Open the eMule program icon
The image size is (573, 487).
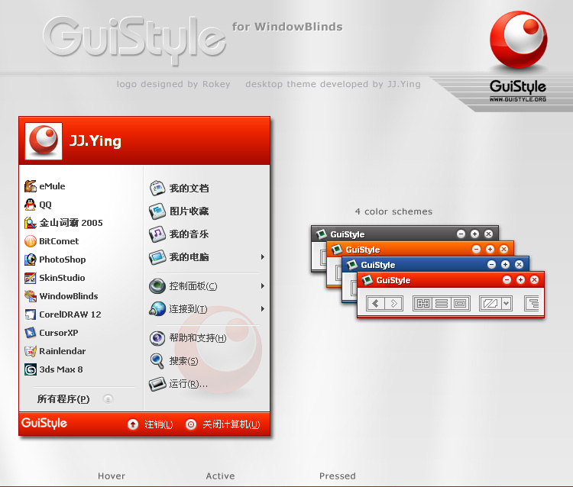pyautogui.click(x=31, y=186)
